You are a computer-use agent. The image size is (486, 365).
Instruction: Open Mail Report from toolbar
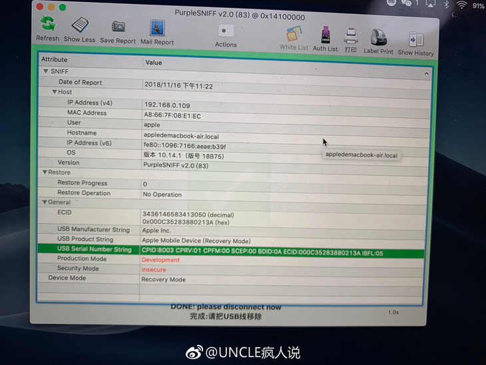pyautogui.click(x=157, y=29)
